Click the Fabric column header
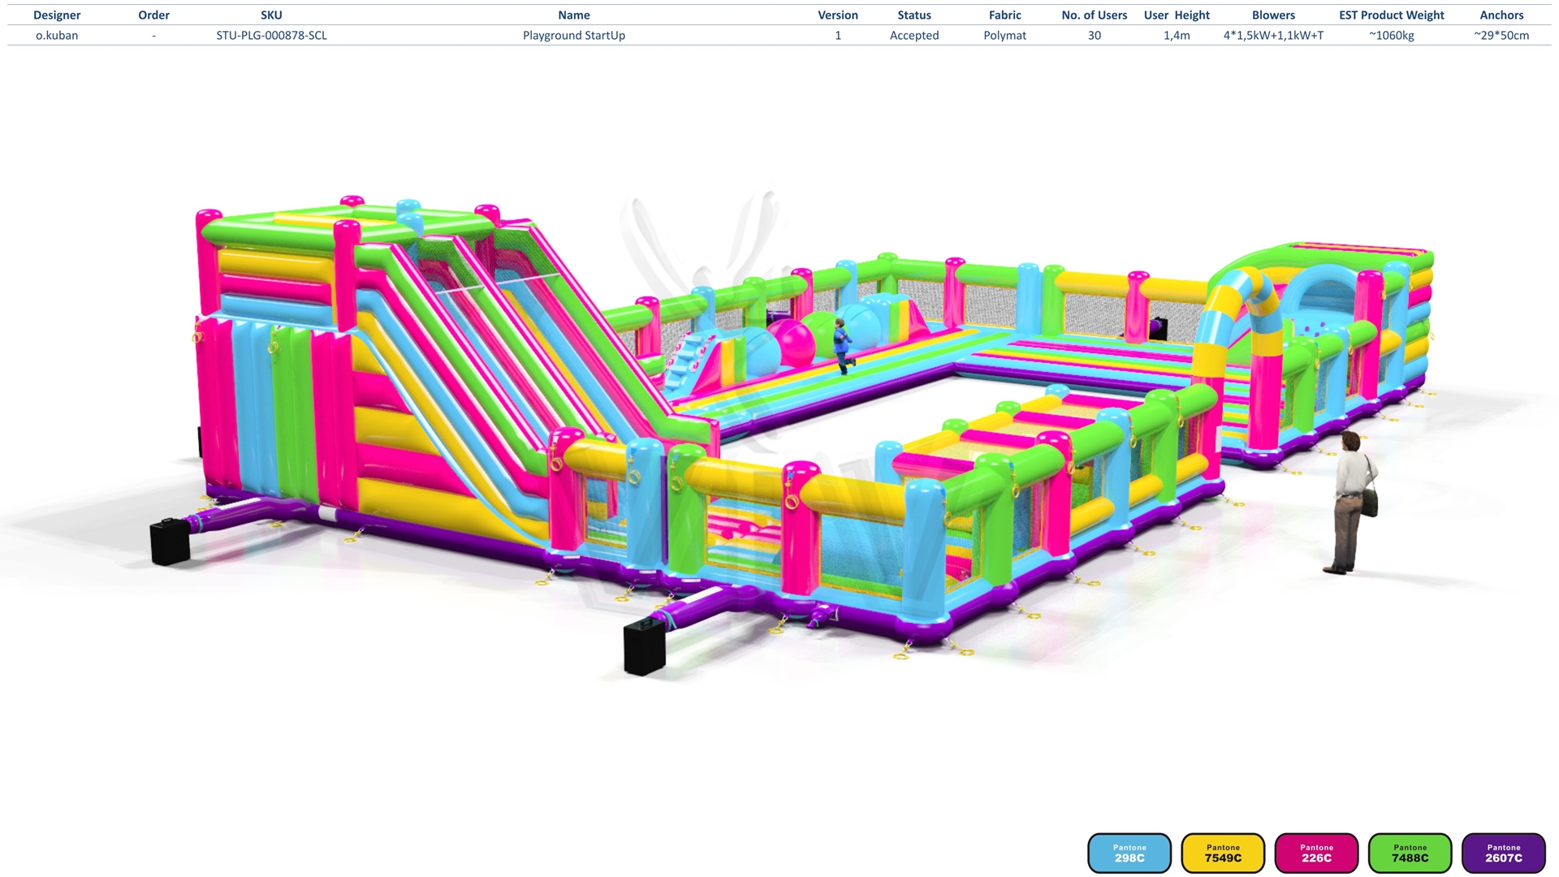Image resolution: width=1559 pixels, height=877 pixels. (1005, 15)
